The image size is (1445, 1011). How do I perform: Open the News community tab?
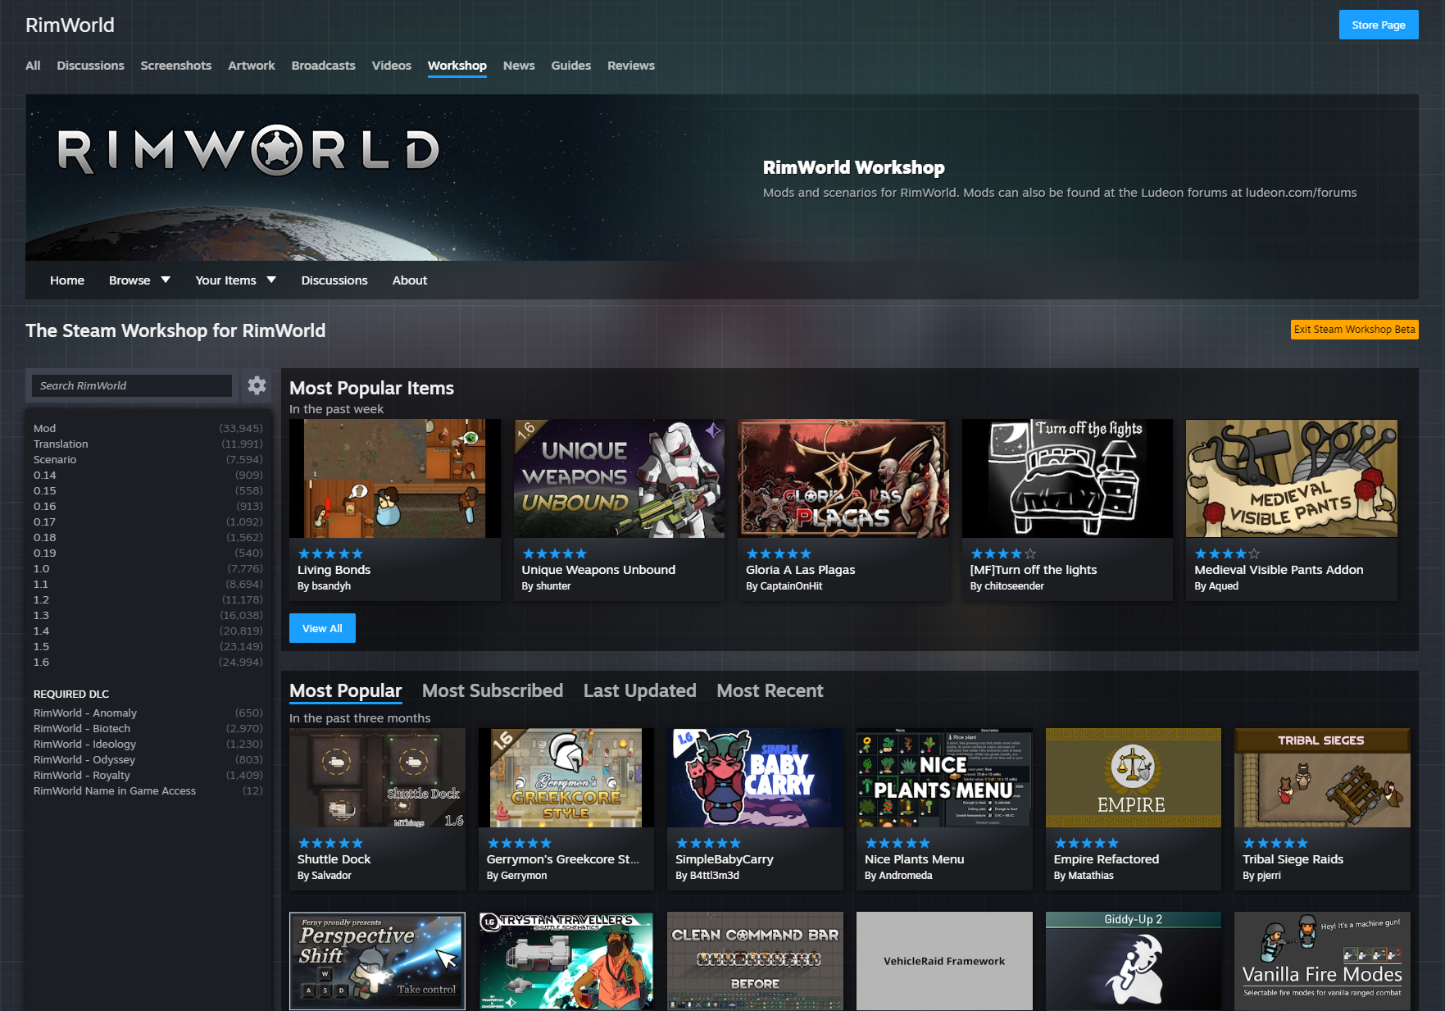pos(519,66)
